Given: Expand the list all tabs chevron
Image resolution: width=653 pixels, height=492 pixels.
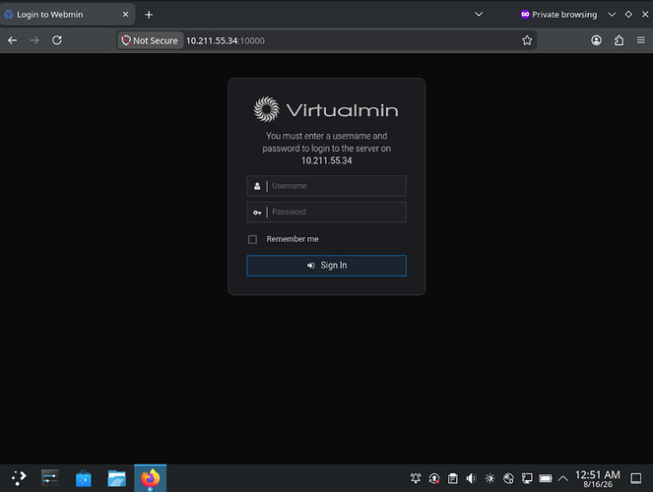Looking at the screenshot, I should pyautogui.click(x=479, y=14).
